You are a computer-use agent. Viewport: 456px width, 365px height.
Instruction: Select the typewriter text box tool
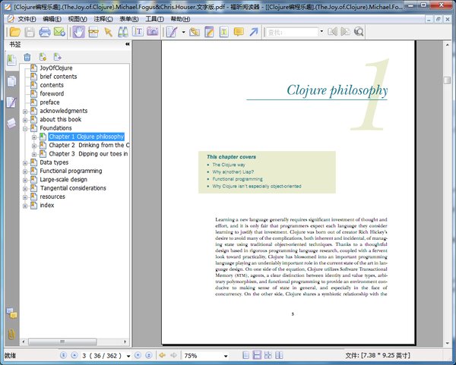click(x=223, y=32)
